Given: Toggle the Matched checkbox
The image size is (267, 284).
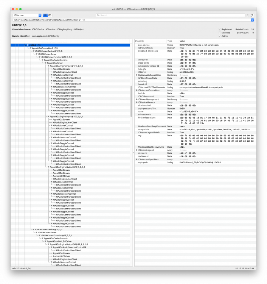Looking at the screenshot, I should click(220, 33).
